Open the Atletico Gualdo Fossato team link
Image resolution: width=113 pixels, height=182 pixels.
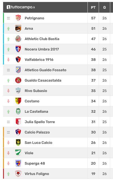pyautogui.click(x=45, y=70)
